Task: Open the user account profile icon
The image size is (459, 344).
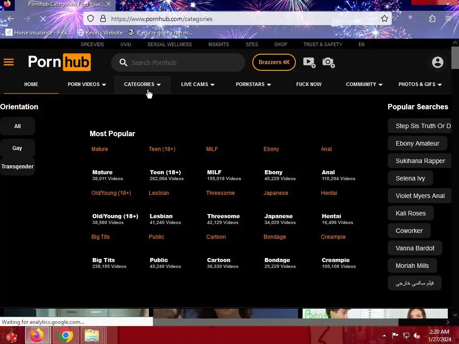Action: pos(437,62)
